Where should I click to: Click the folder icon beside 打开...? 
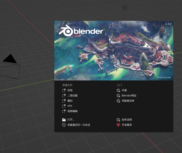click(64, 120)
